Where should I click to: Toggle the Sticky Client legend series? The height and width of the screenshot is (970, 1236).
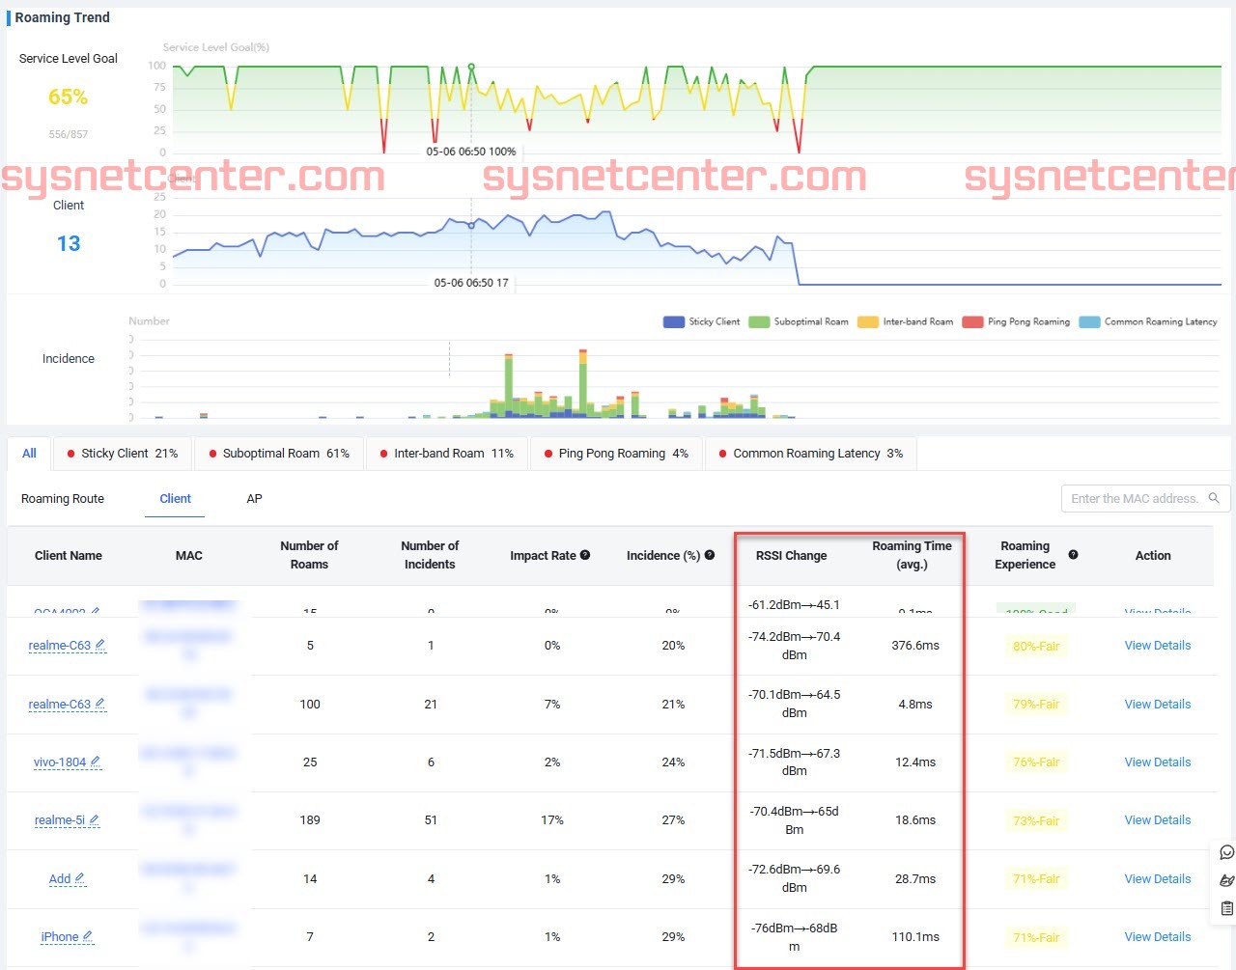[x=702, y=321]
